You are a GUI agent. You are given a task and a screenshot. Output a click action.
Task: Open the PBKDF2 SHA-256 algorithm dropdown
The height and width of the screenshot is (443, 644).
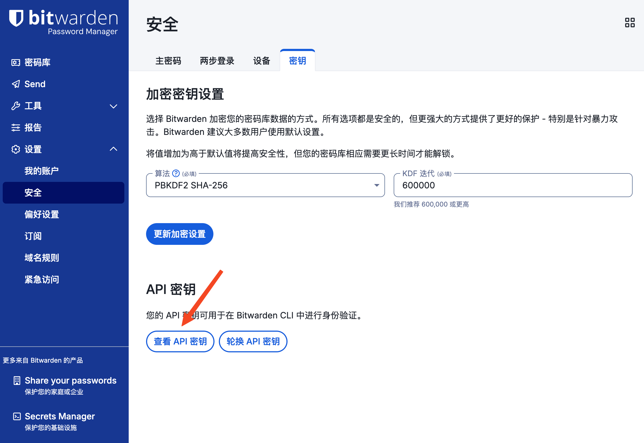click(265, 185)
